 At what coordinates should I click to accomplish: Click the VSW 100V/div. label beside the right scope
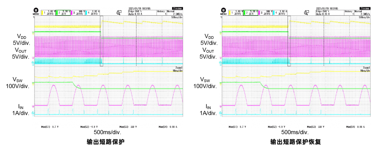[205, 82]
